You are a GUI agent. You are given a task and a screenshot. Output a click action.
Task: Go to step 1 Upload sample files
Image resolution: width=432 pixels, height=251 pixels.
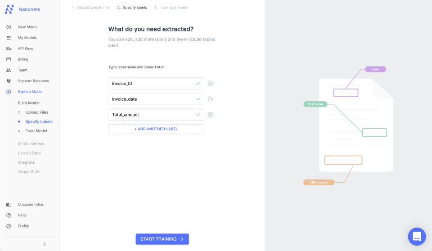coord(91,8)
